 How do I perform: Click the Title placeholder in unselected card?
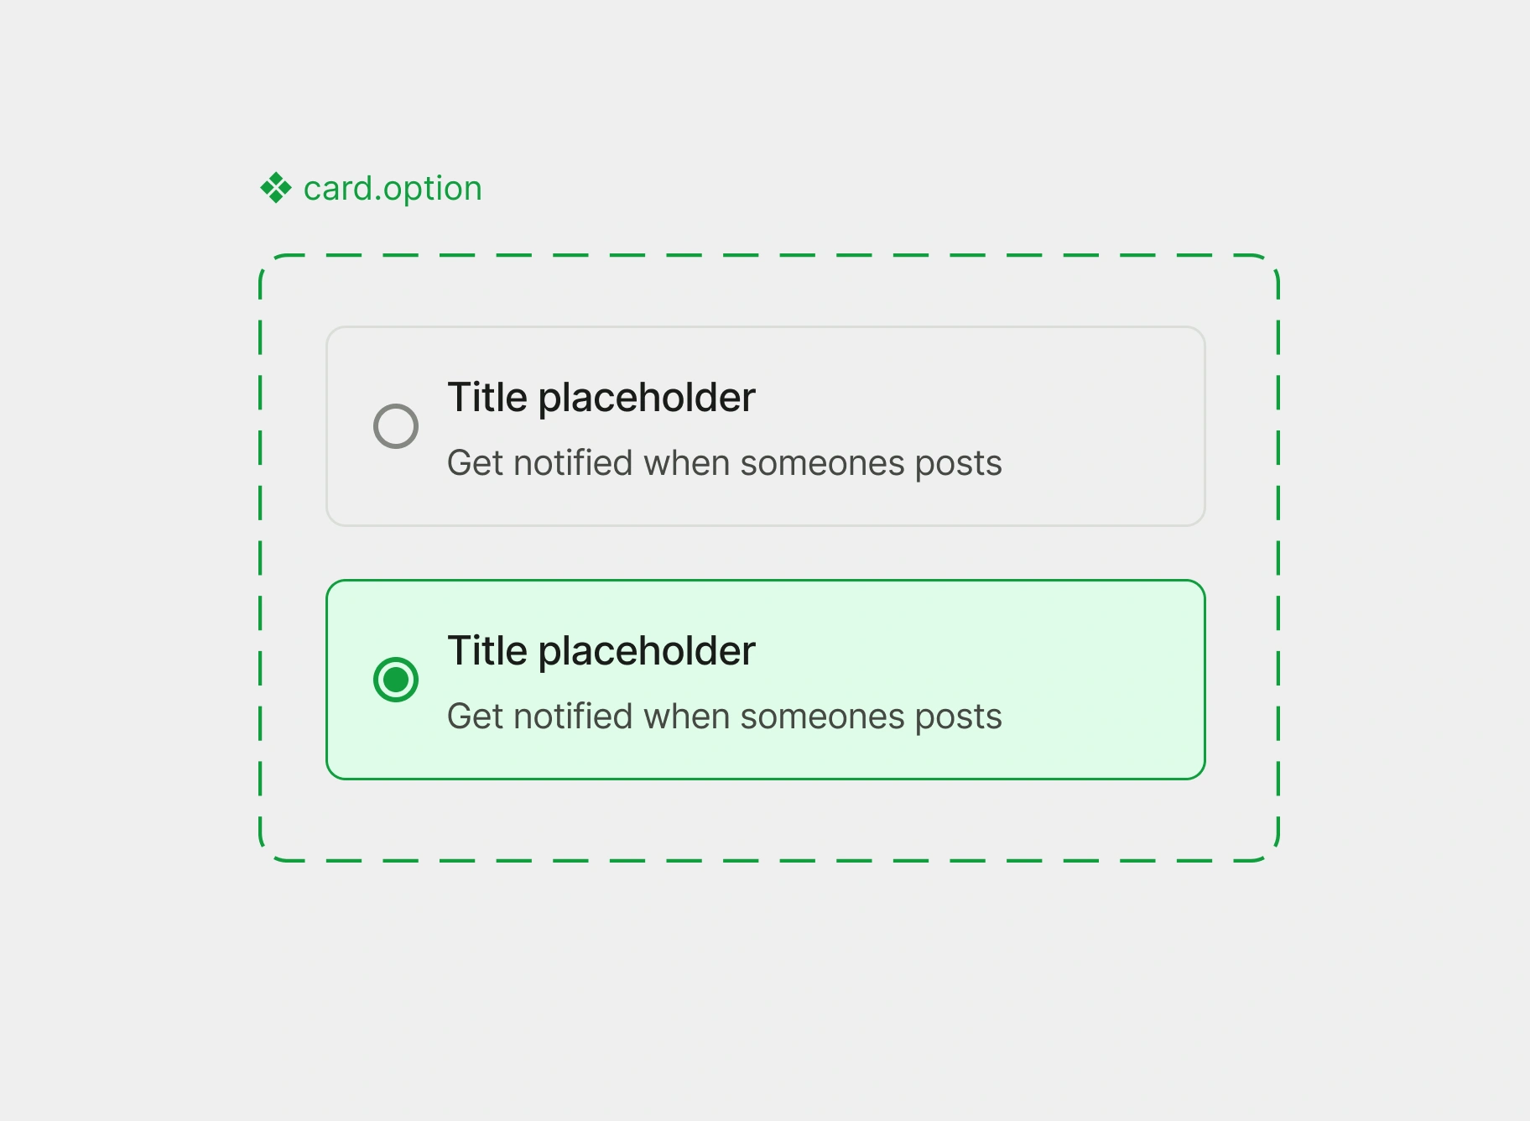[x=601, y=398]
